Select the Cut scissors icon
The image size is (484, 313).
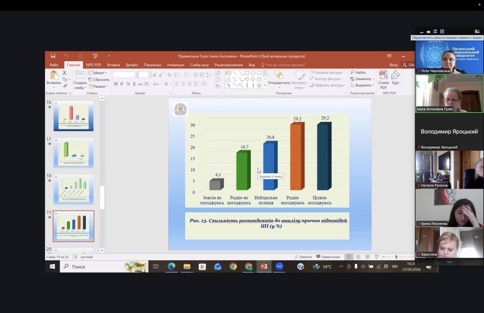point(65,73)
